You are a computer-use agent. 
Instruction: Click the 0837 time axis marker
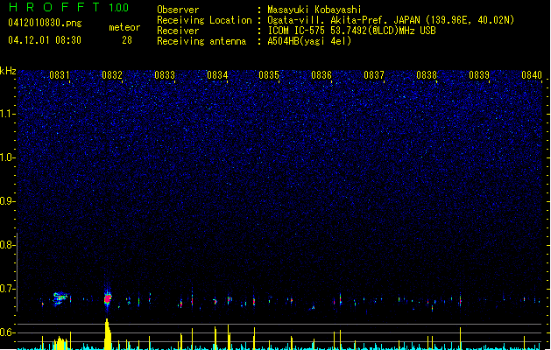[x=374, y=75]
